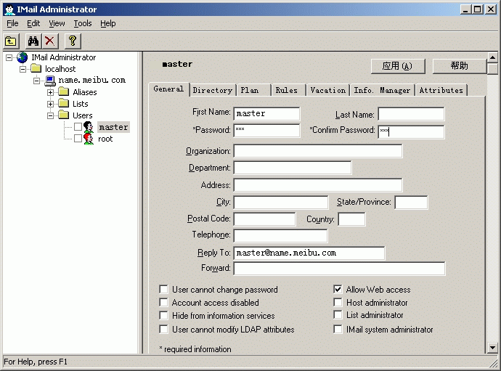Viewport: 501px width, 371px height.
Task: Click the binoculars find toolbar icon
Action: click(33, 41)
